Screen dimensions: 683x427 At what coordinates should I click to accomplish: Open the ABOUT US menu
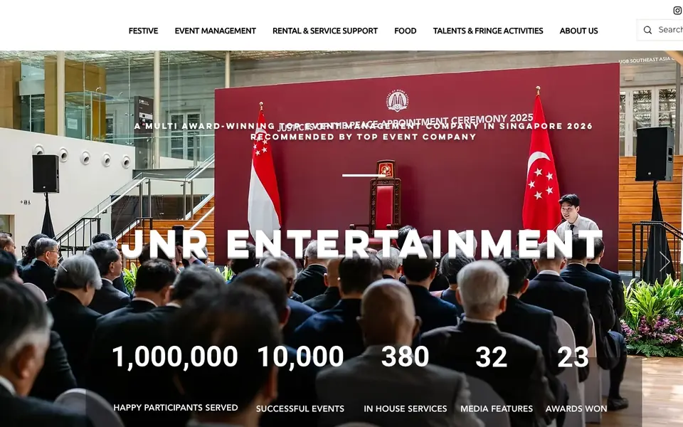(578, 31)
